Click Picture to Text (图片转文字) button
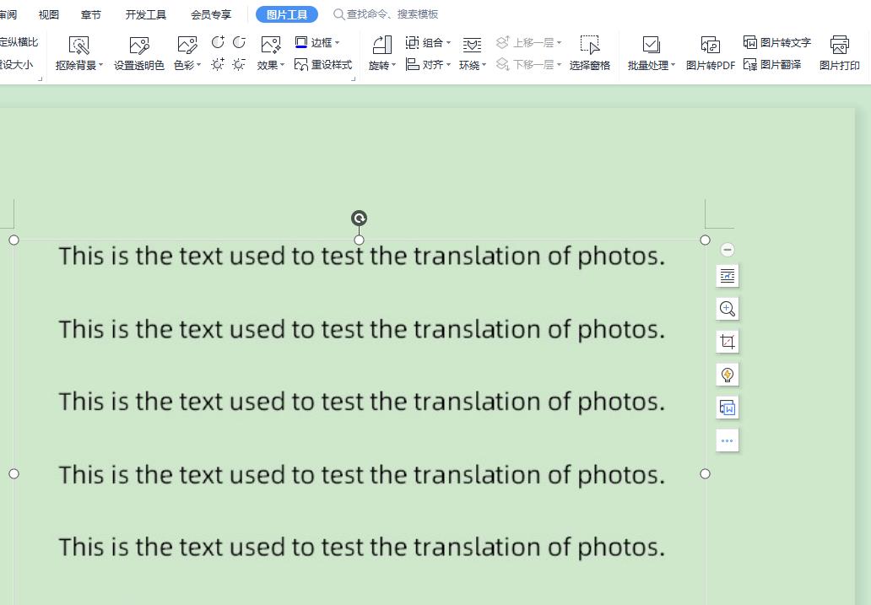The width and height of the screenshot is (871, 605). [776, 42]
